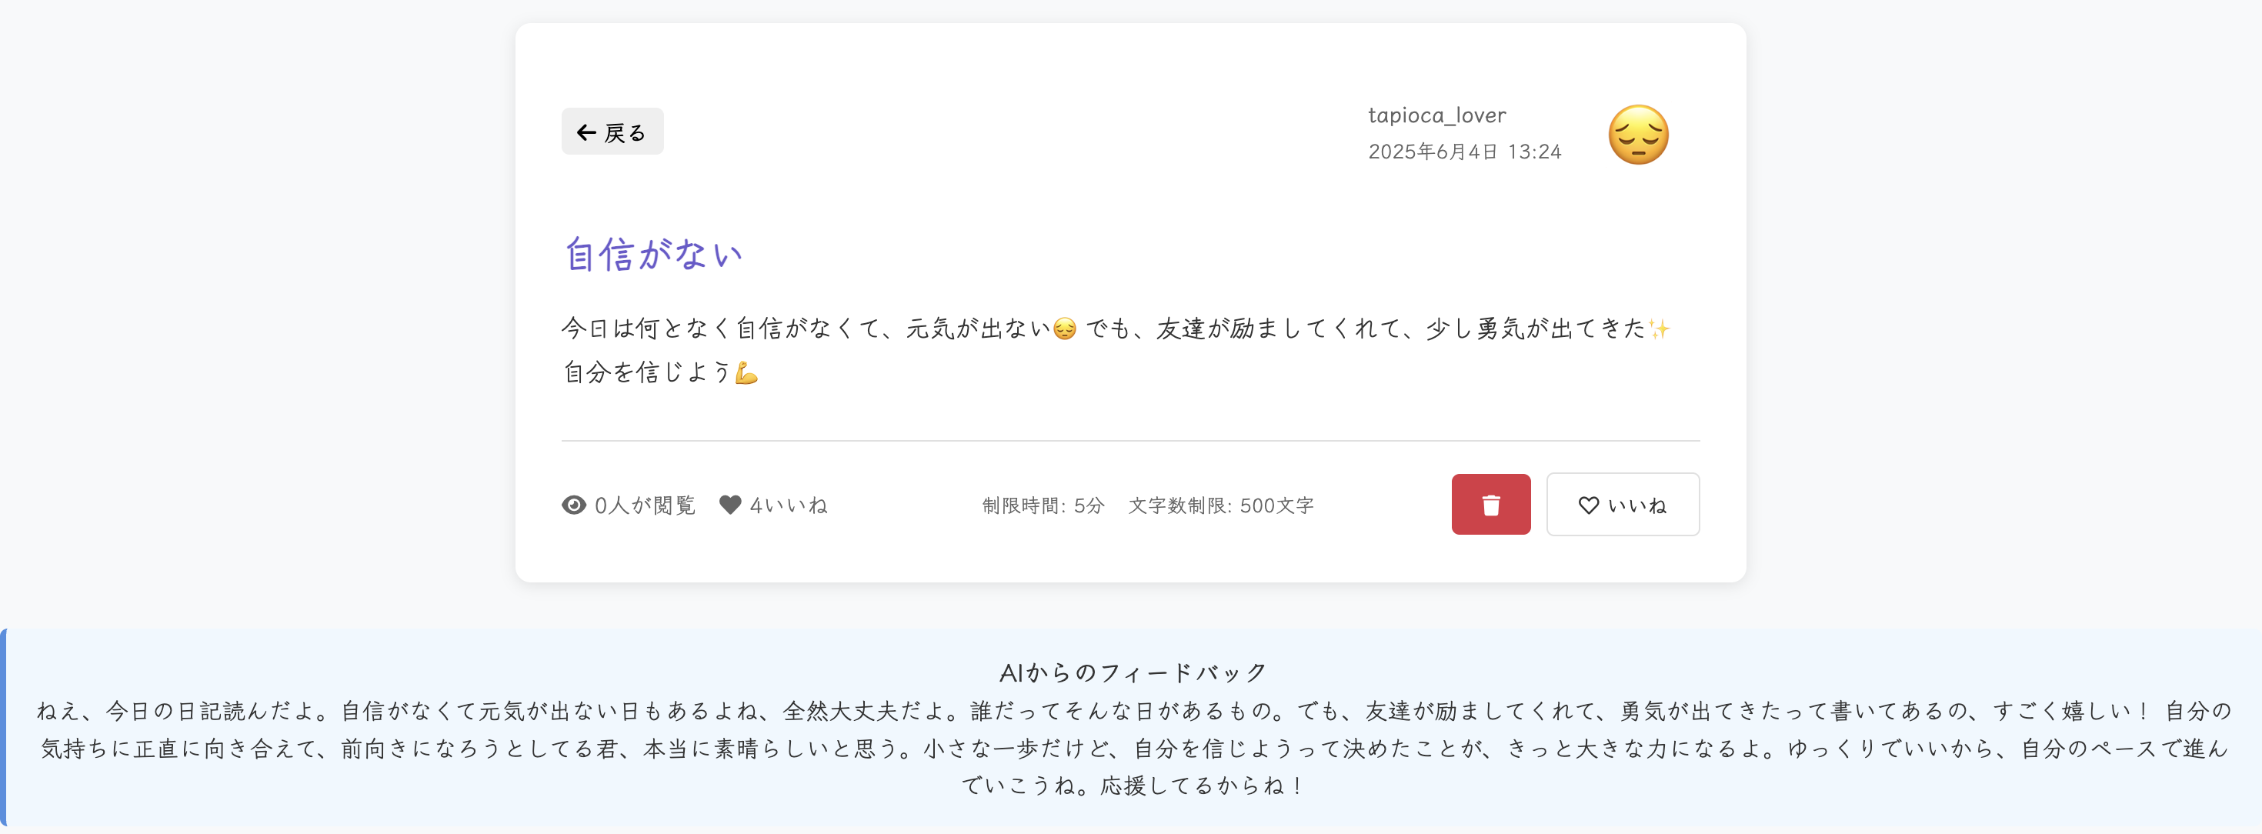Screen dimensions: 2262x834
Task: Click the sad emoji inside diary body
Action: 1064,329
